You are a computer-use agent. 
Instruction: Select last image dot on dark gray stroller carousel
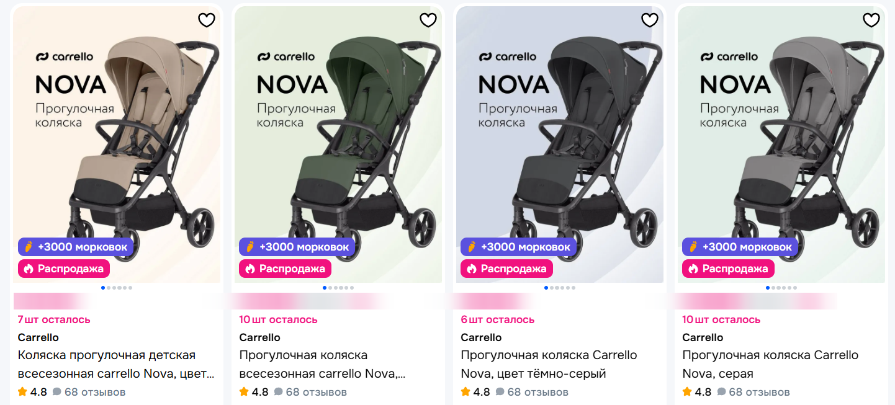573,288
